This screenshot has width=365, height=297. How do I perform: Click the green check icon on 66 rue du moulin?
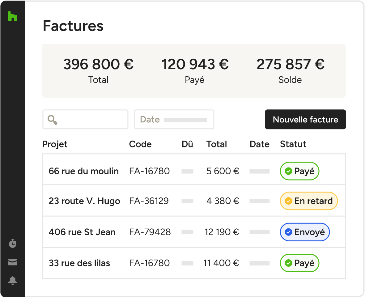[288, 171]
